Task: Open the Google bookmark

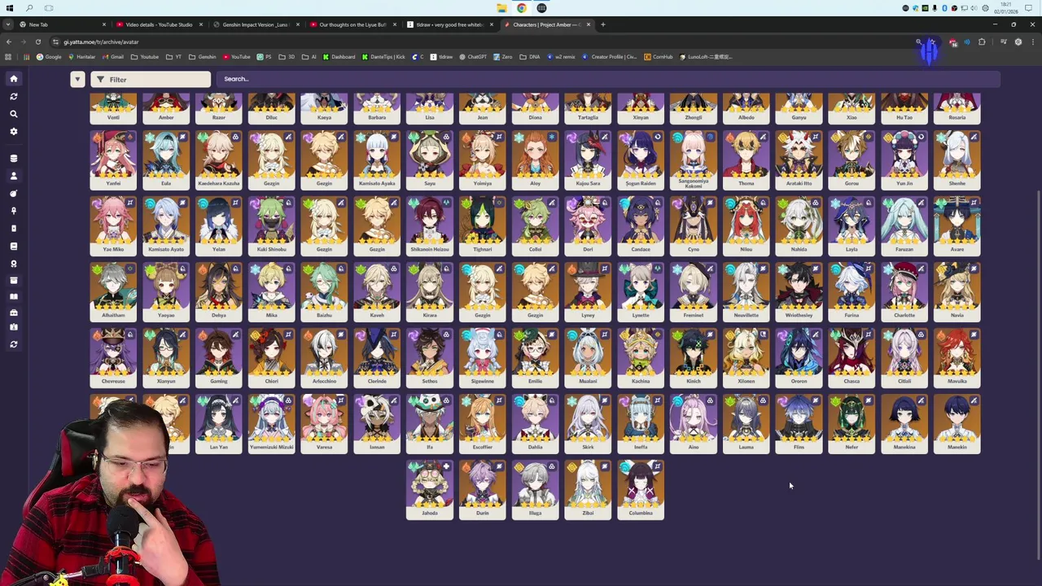Action: [x=49, y=57]
